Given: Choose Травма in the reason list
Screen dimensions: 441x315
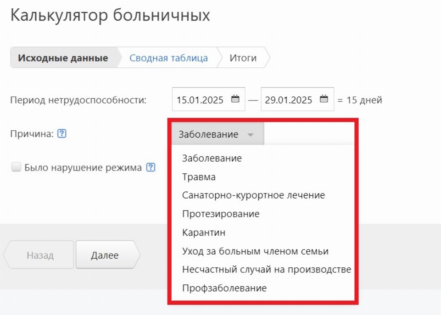Looking at the screenshot, I should click(199, 177).
